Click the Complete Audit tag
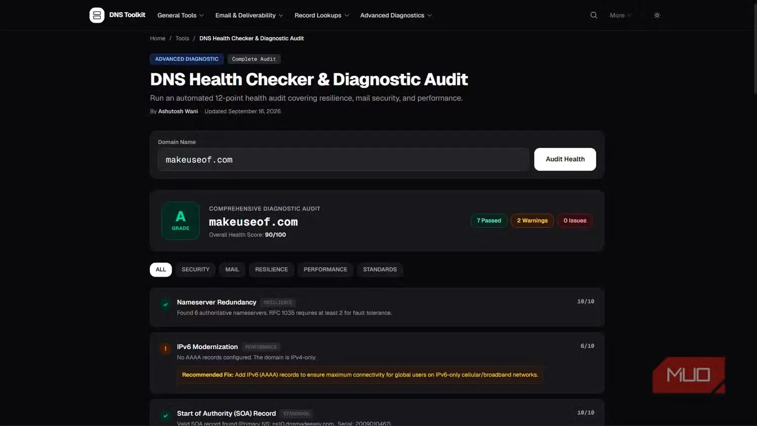The image size is (757, 426). [254, 59]
